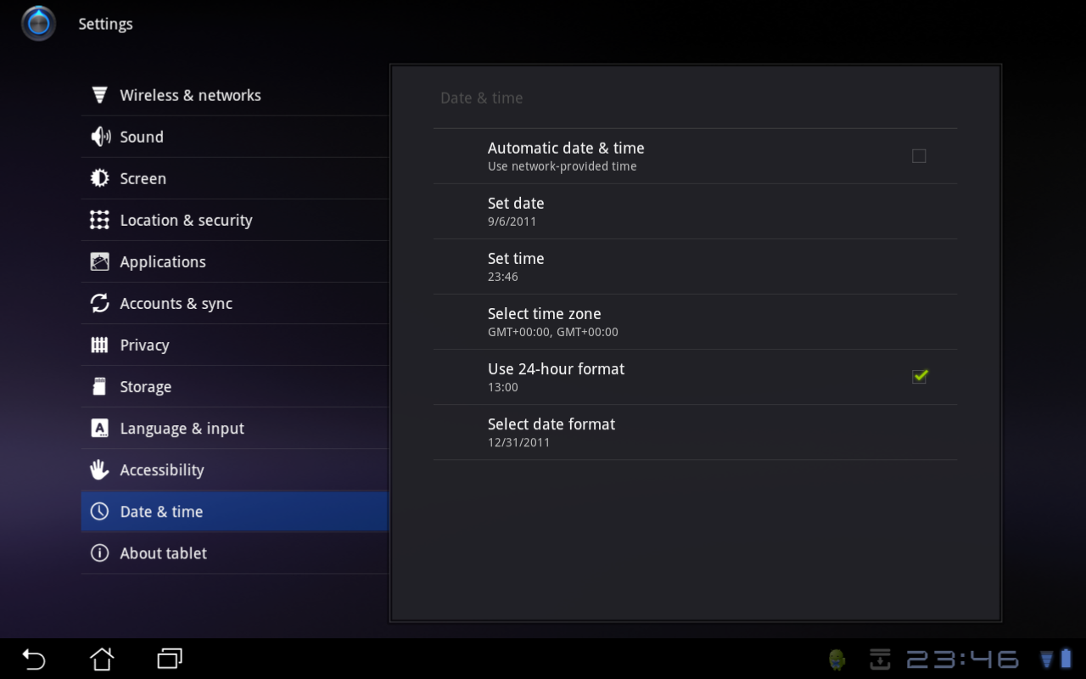Tap the Wireless & networks antenna icon
1086x679 pixels.
100,95
